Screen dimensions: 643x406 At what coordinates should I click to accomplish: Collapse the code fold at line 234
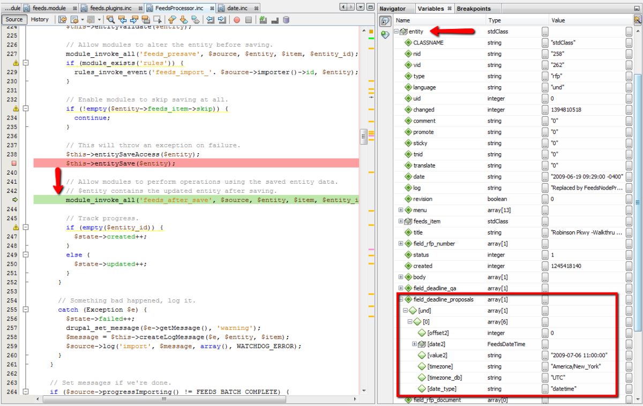point(25,108)
